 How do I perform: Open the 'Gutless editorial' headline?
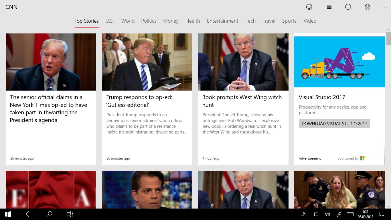139,101
